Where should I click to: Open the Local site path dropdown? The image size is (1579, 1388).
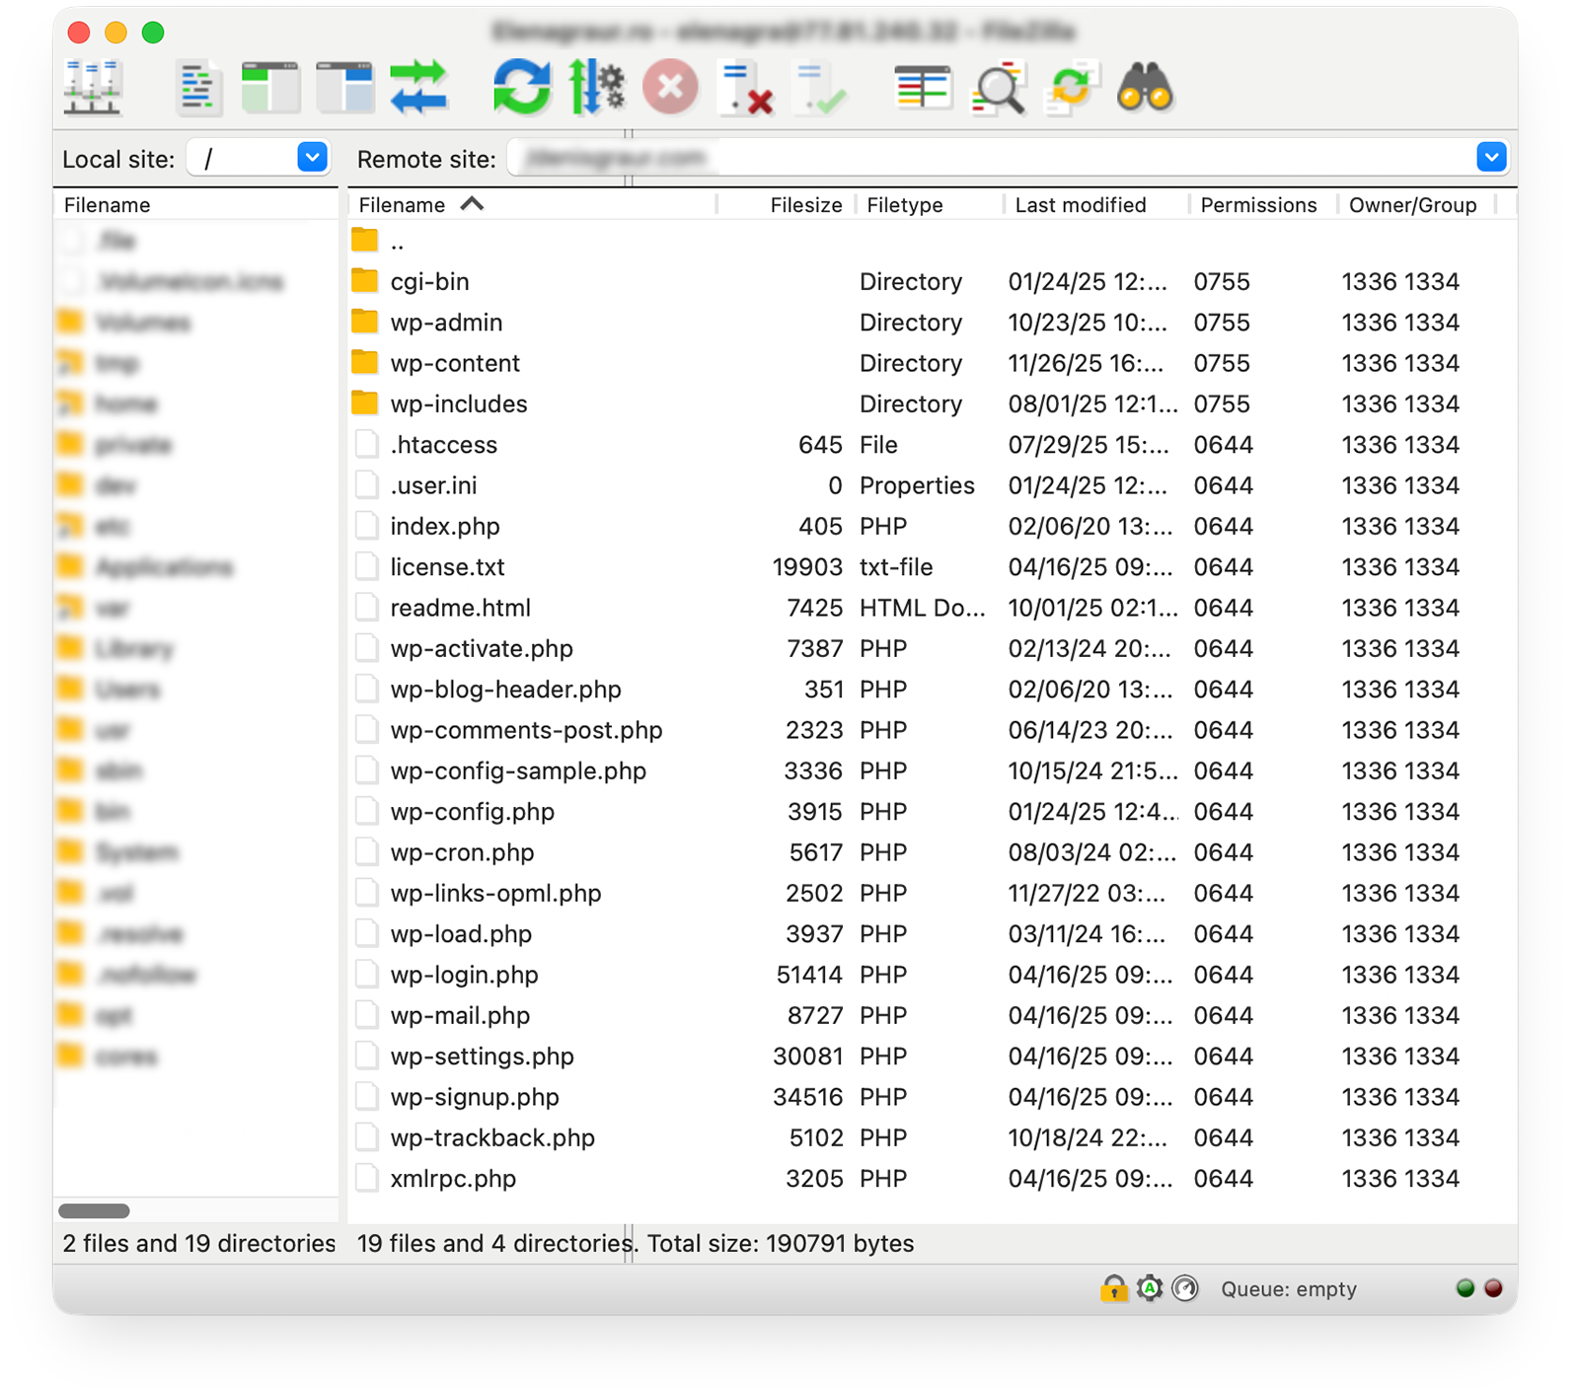tap(312, 157)
